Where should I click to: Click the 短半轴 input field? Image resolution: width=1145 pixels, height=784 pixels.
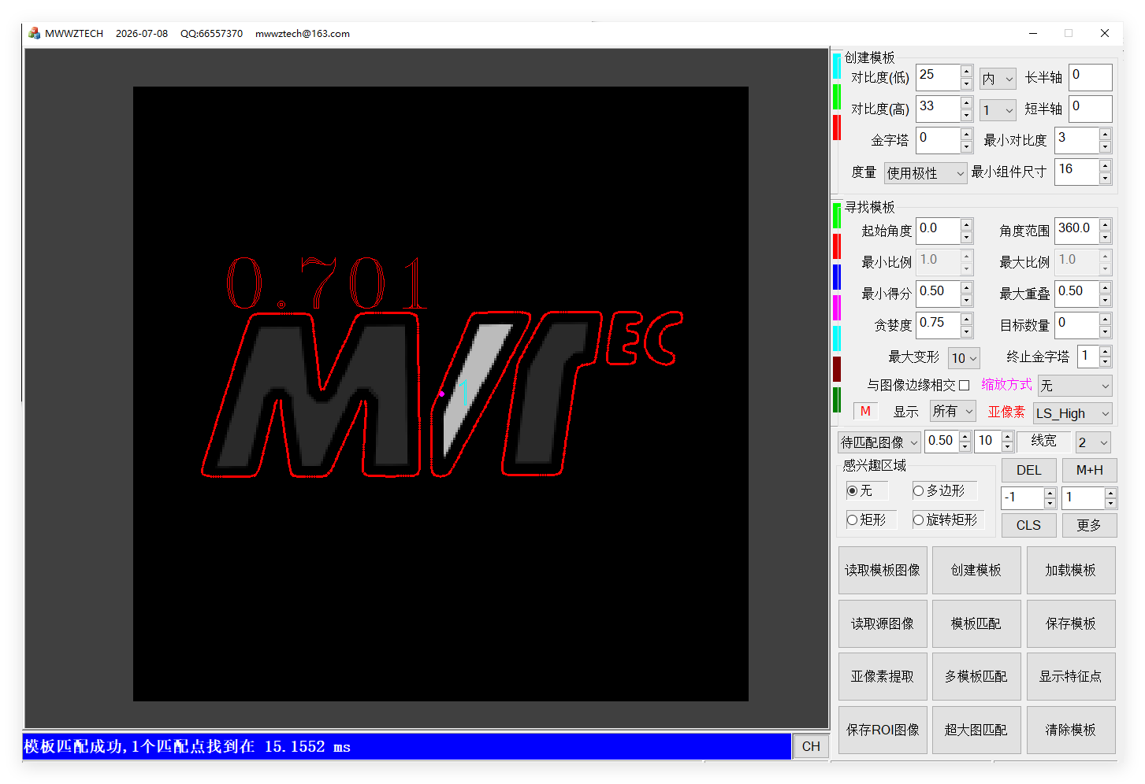(1091, 109)
